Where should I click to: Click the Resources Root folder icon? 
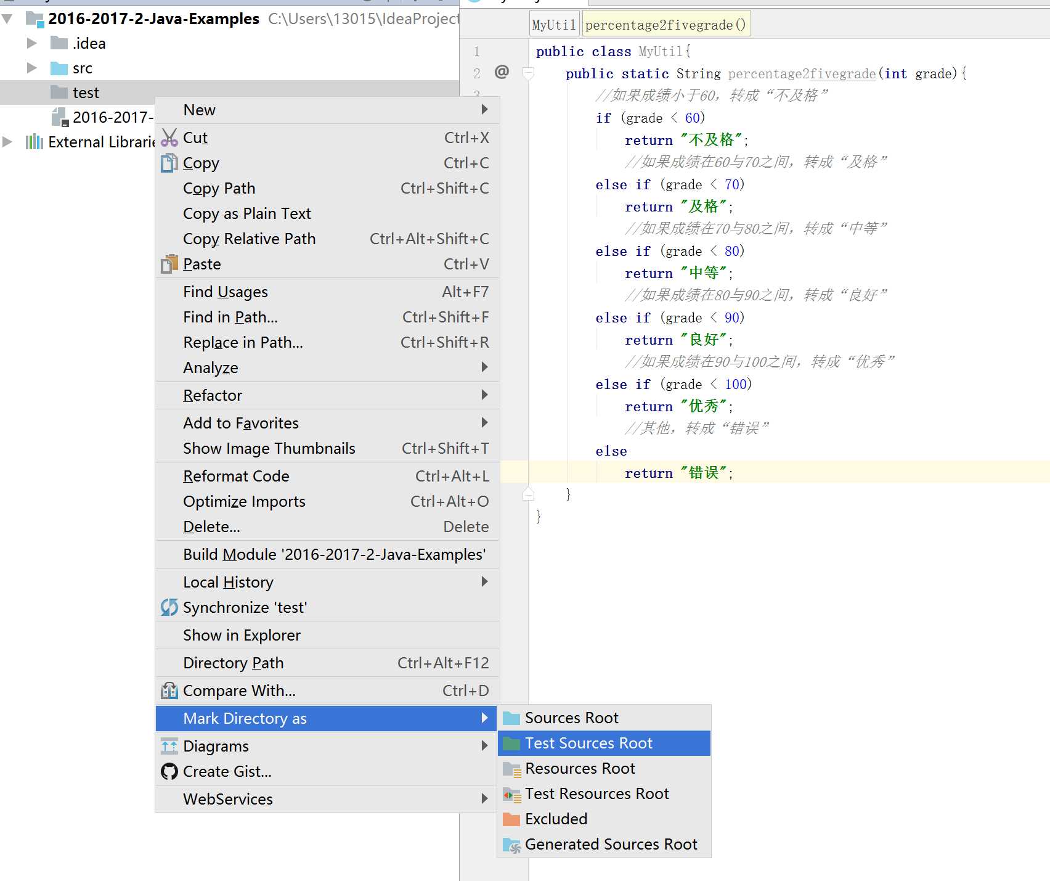[x=511, y=769]
